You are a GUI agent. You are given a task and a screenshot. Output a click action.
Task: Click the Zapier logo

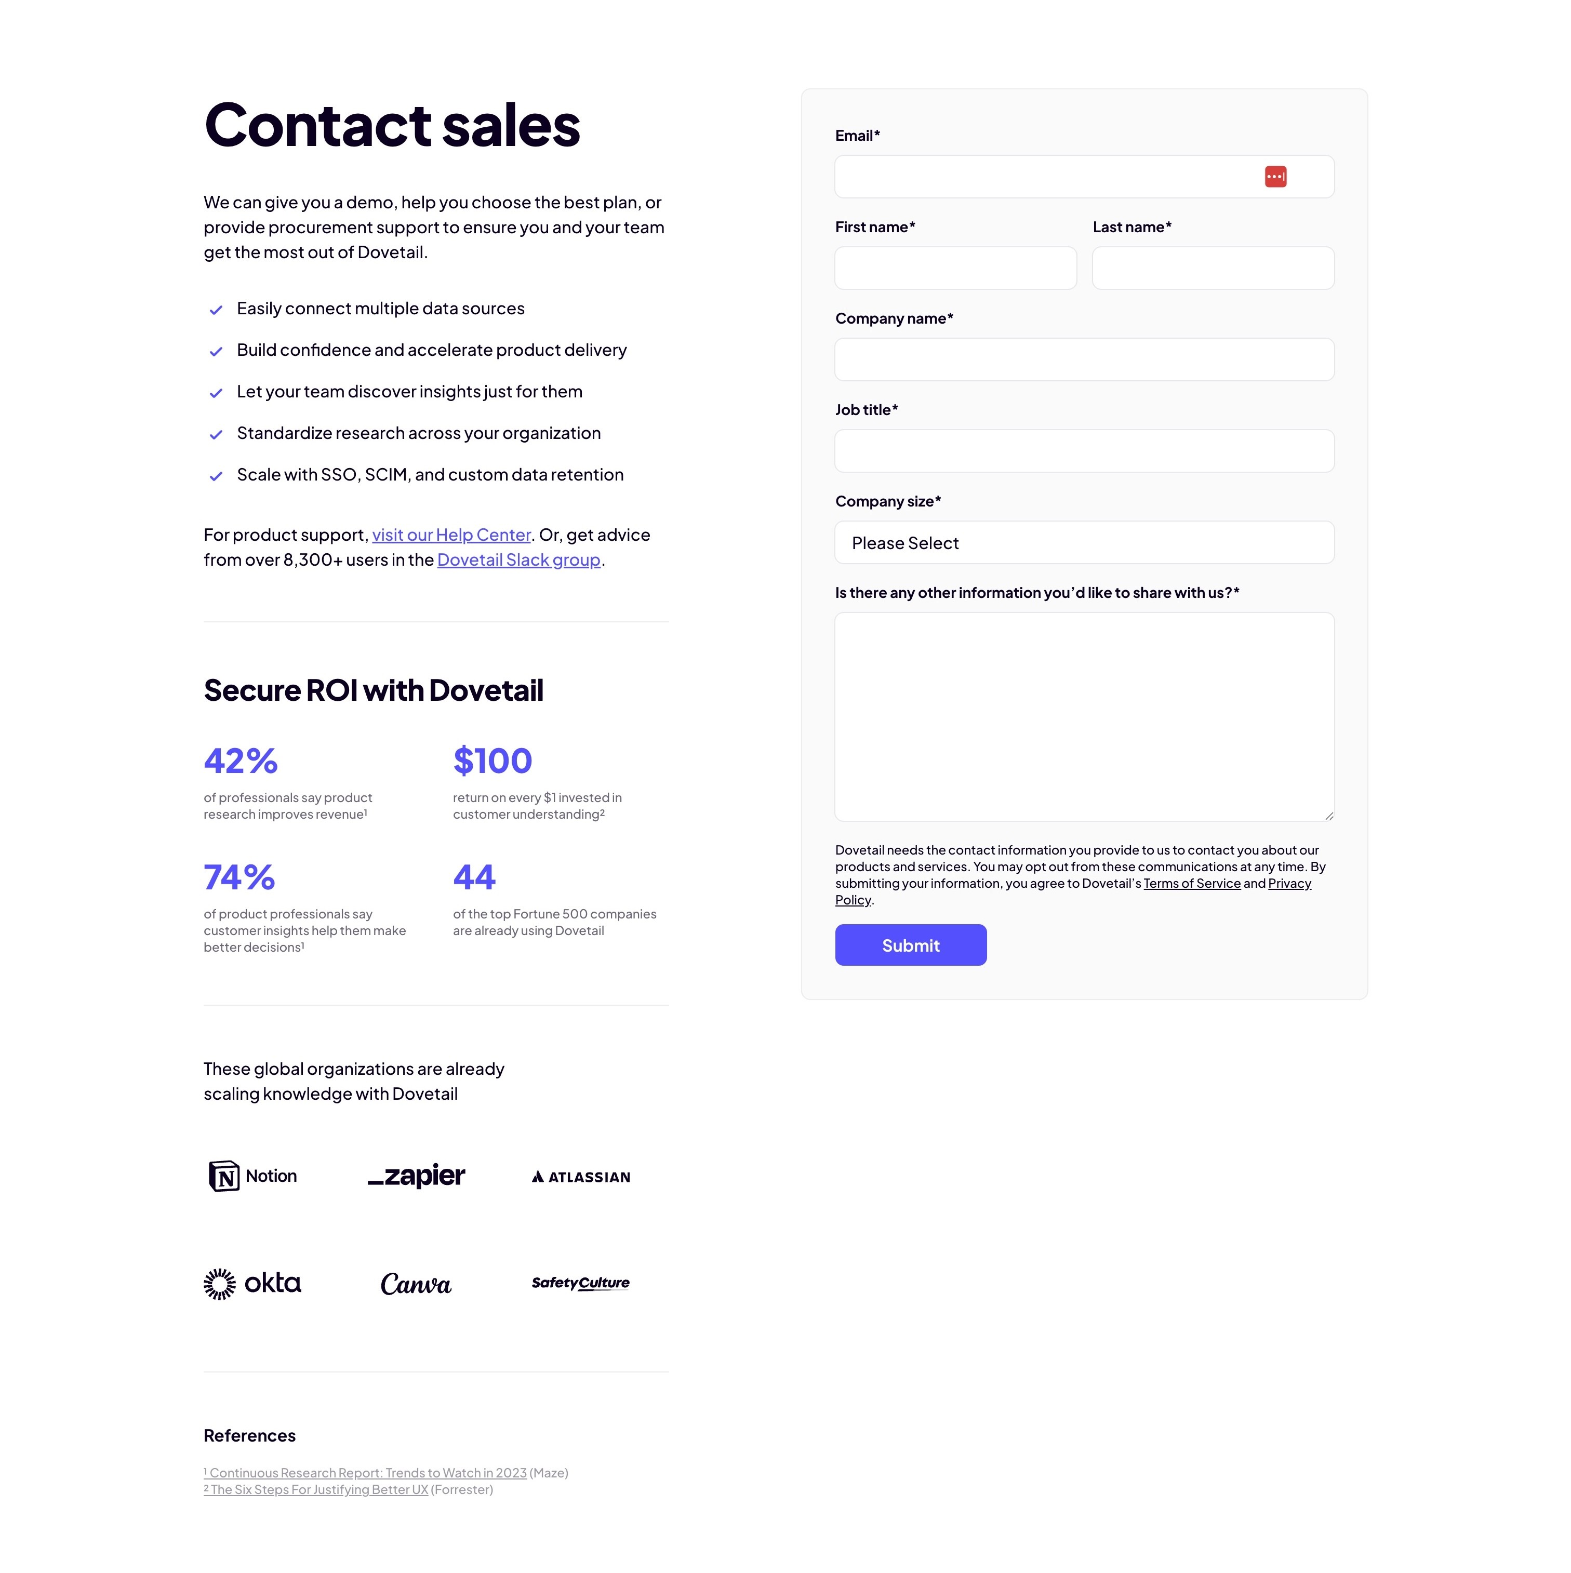coord(416,1176)
